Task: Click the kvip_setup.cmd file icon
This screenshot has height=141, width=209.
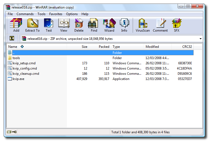Action: pos(10,63)
